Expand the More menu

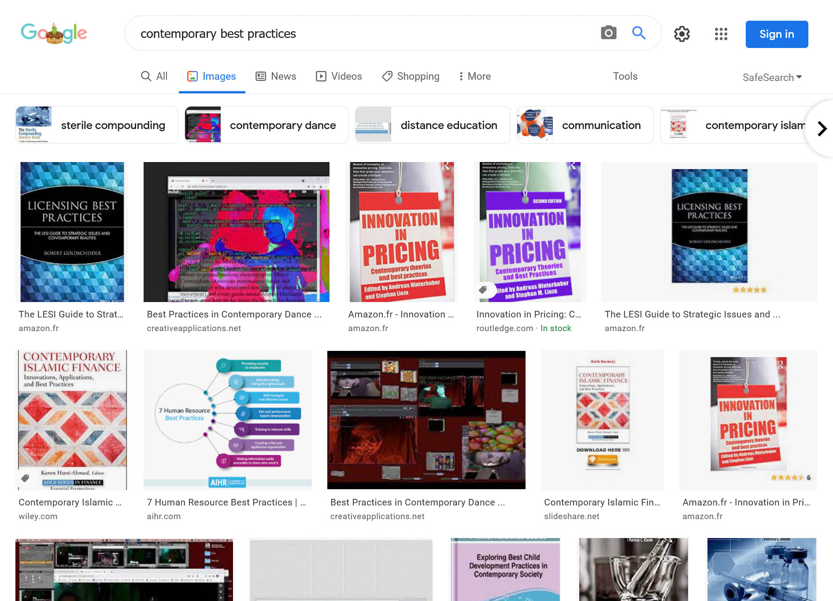(474, 76)
